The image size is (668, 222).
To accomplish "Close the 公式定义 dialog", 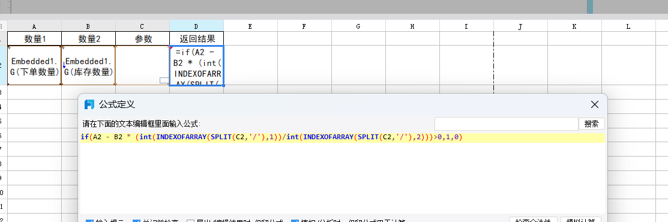I will tap(594, 104).
